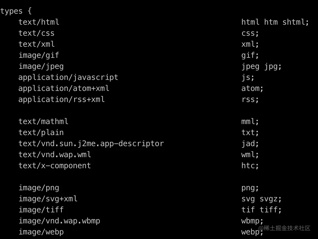The image size is (318, 239).
Task: Click the 'htc;' extension text
Action: 250,166
